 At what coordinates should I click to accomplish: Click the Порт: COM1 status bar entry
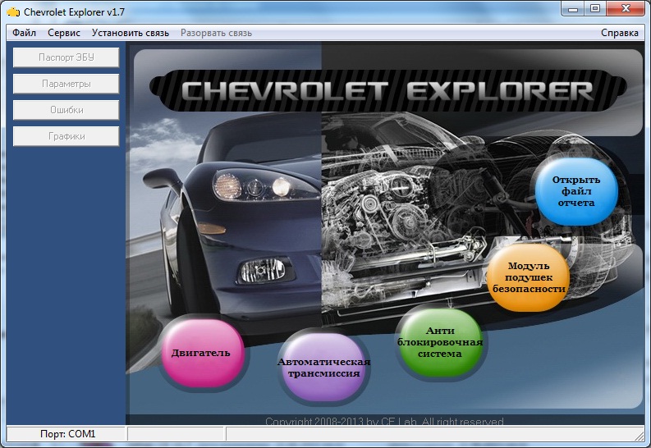[66, 434]
